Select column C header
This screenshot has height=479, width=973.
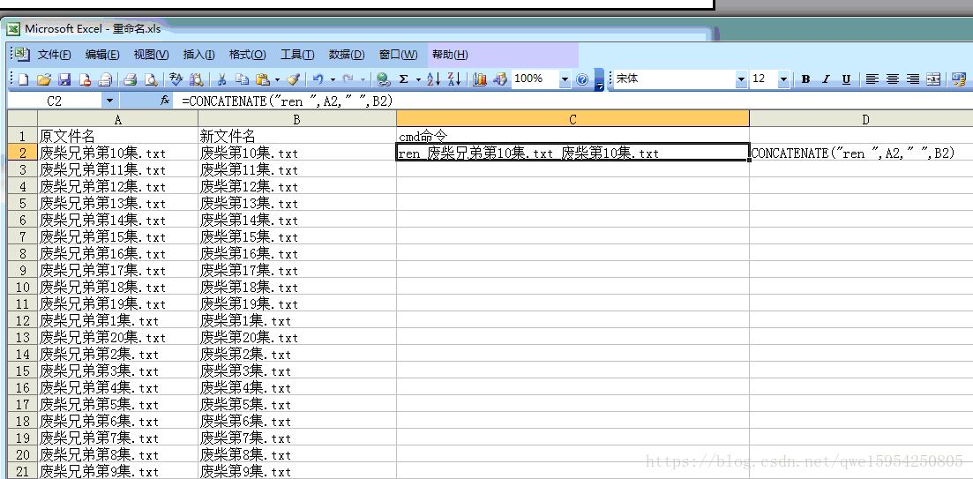point(573,119)
